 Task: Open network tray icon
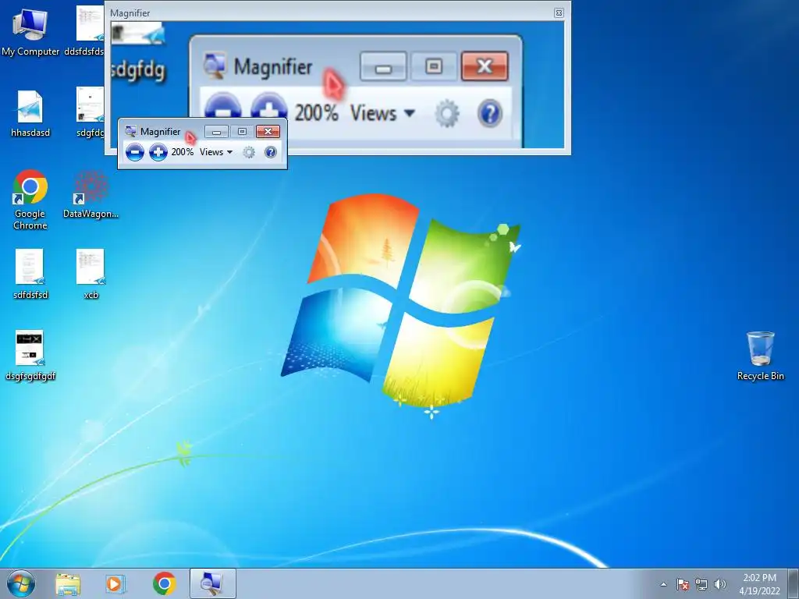(x=701, y=584)
